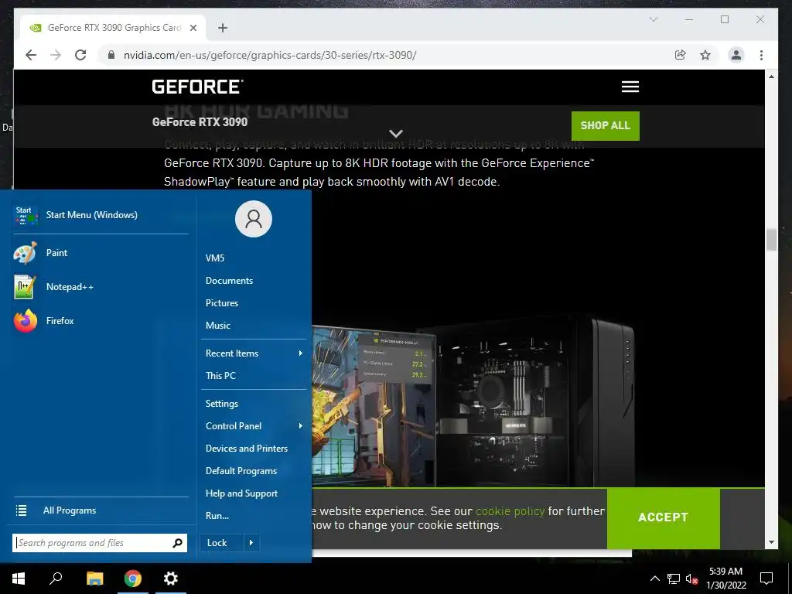
Task: Accept cookies with the ACCEPT button
Action: tap(663, 517)
